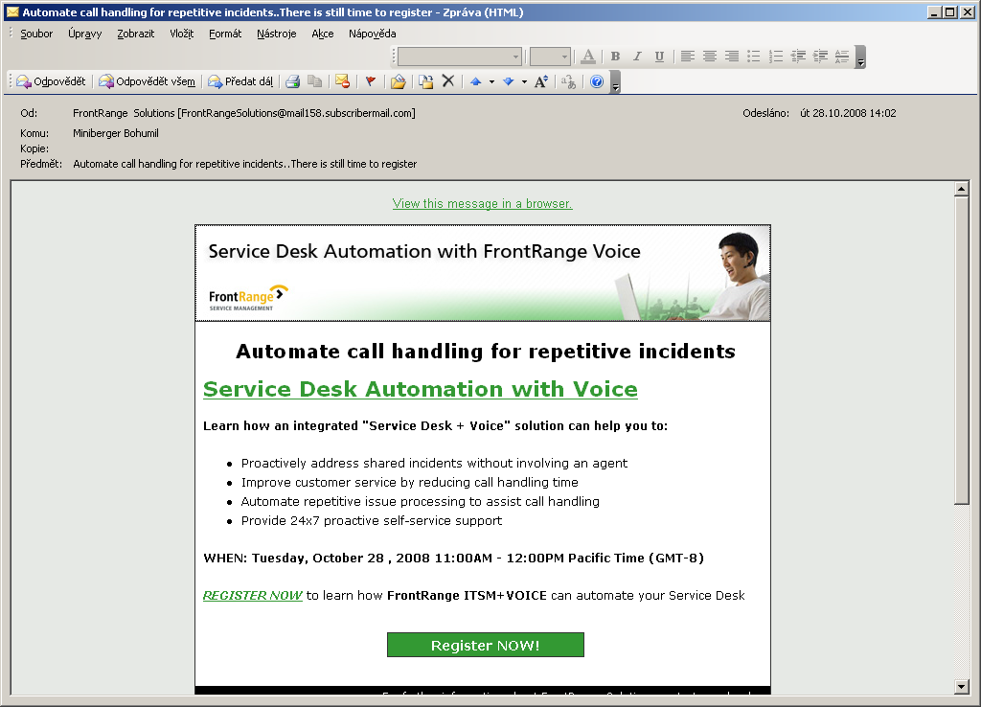Open the previous item arrow dropdown

coord(491,81)
